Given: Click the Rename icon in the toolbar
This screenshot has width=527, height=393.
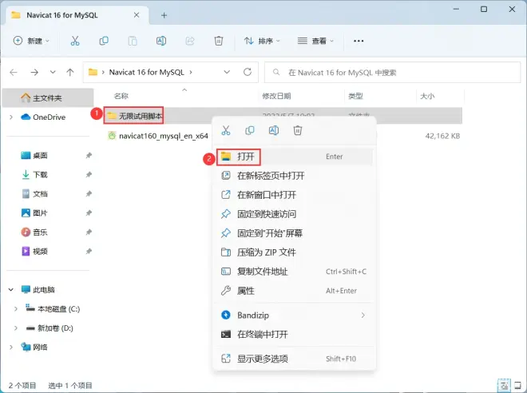Looking at the screenshot, I should (161, 41).
